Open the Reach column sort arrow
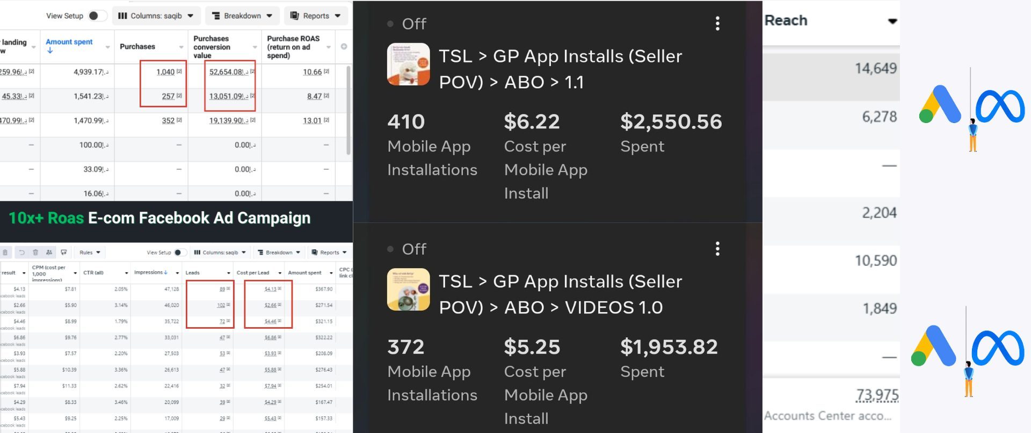 (892, 21)
